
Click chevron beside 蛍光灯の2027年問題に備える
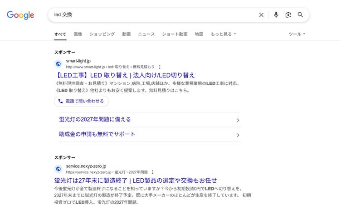tap(238, 120)
